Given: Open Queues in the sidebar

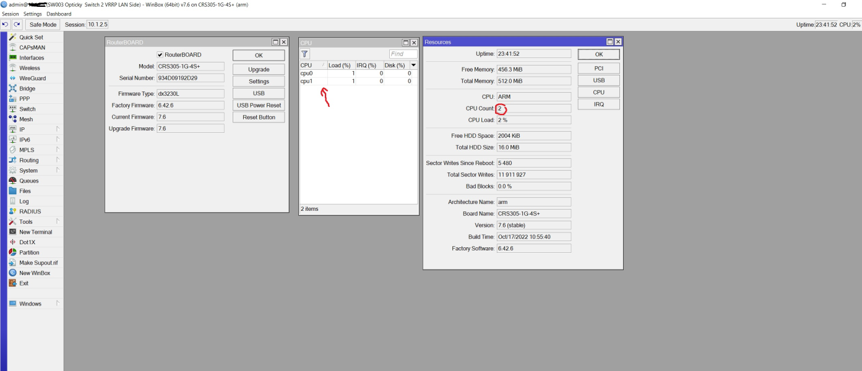Looking at the screenshot, I should click(x=29, y=181).
